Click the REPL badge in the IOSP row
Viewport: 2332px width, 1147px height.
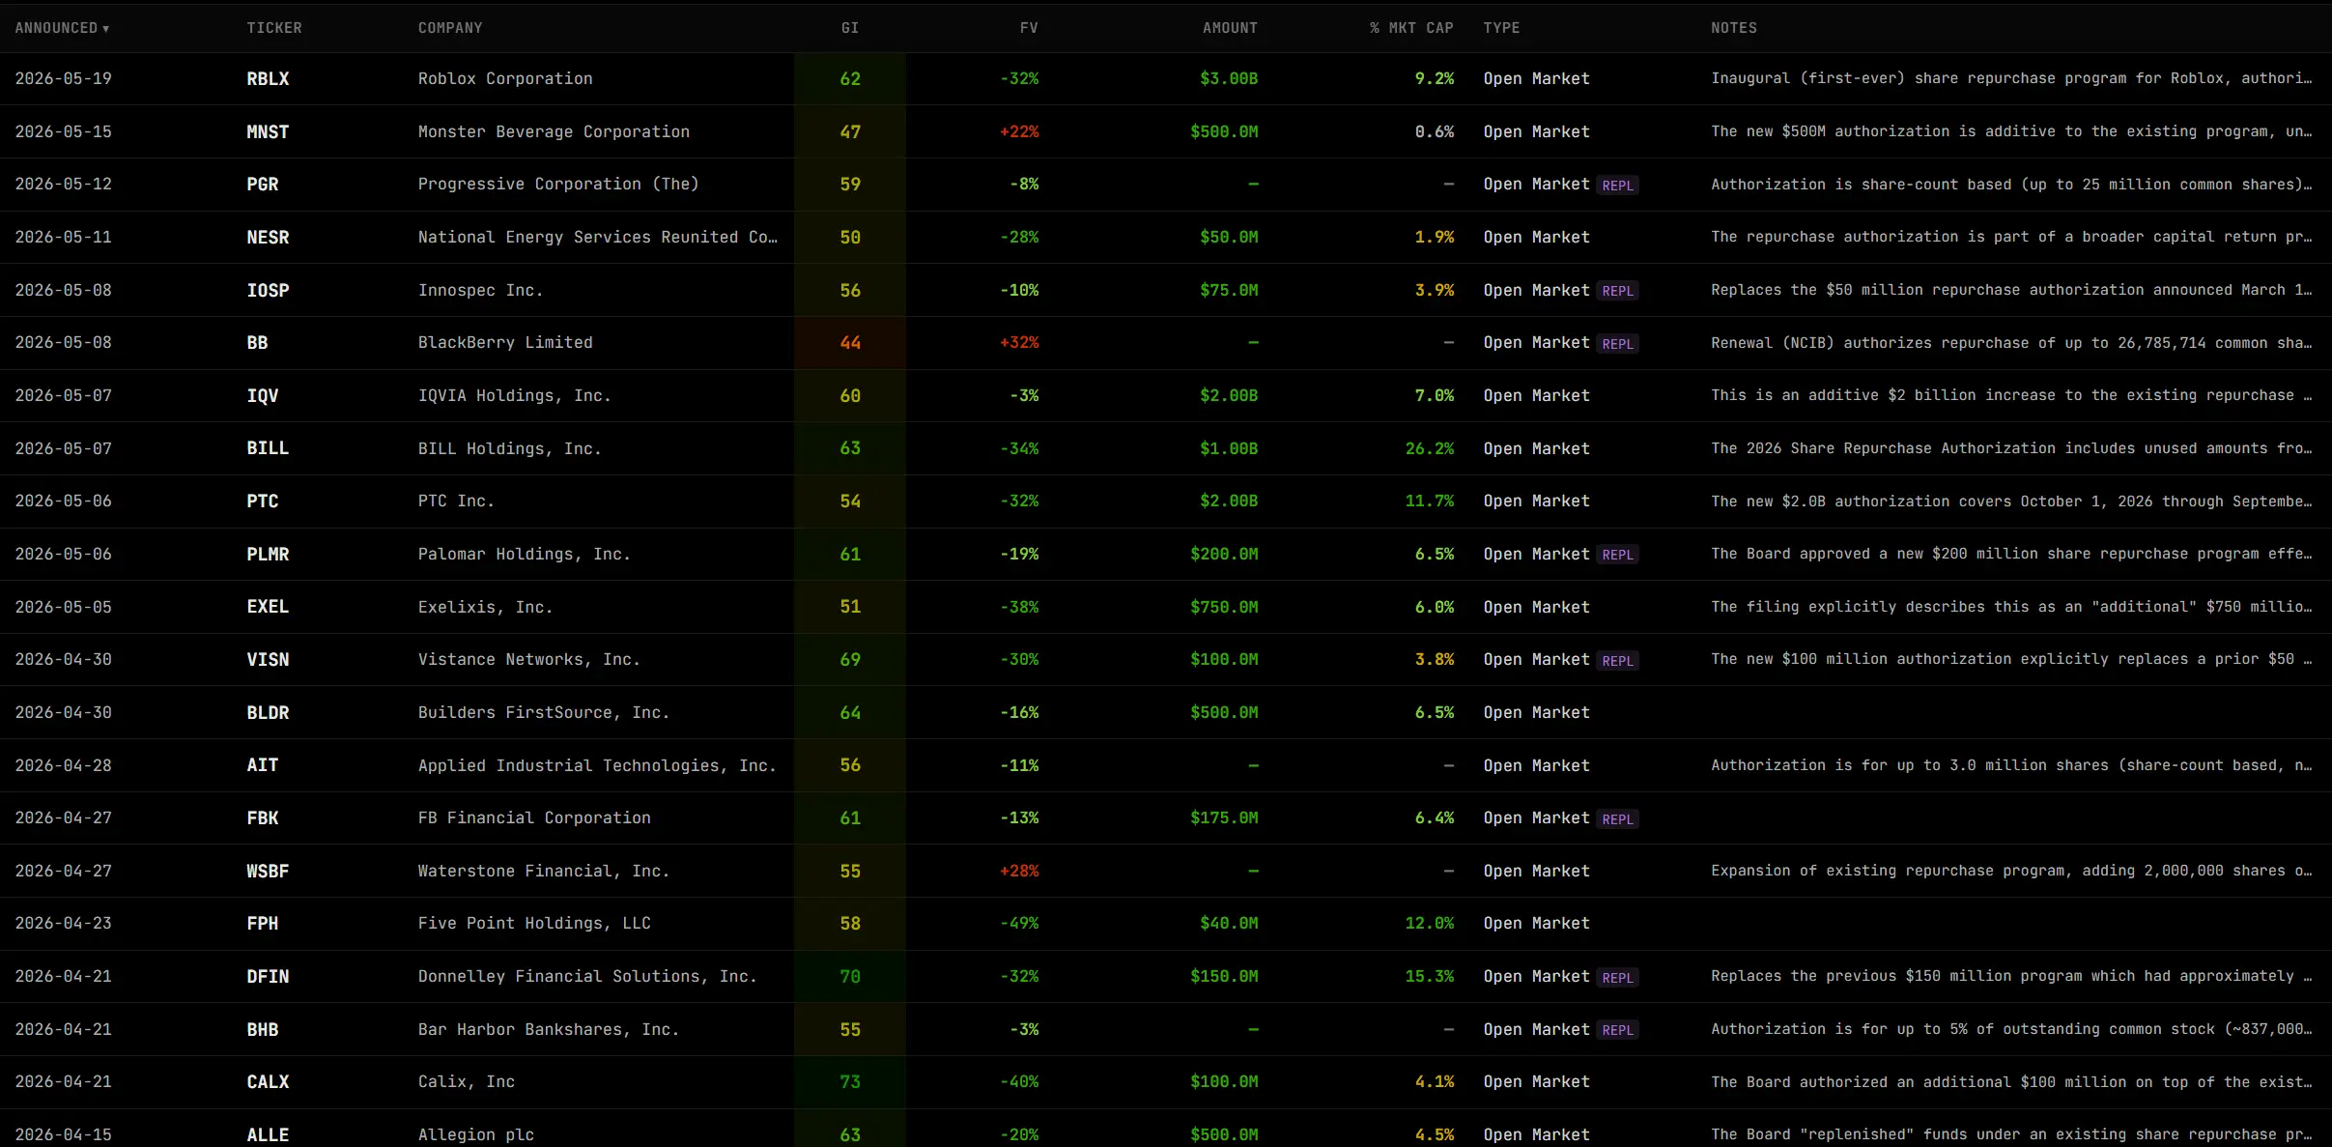click(x=1617, y=291)
